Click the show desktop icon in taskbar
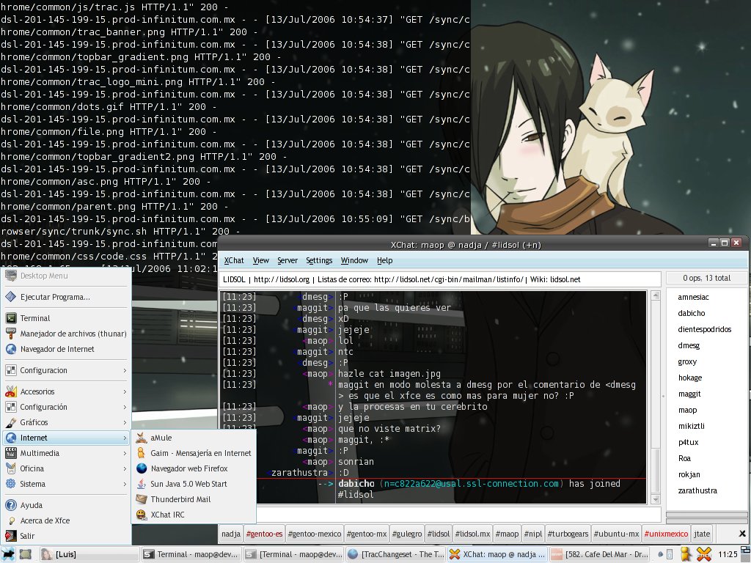 pos(26,554)
